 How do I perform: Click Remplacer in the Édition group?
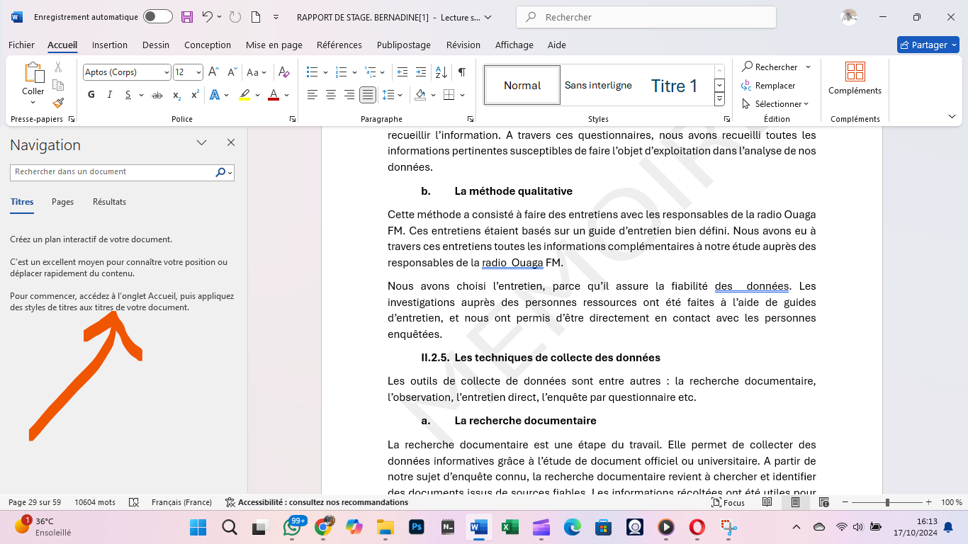click(x=769, y=85)
